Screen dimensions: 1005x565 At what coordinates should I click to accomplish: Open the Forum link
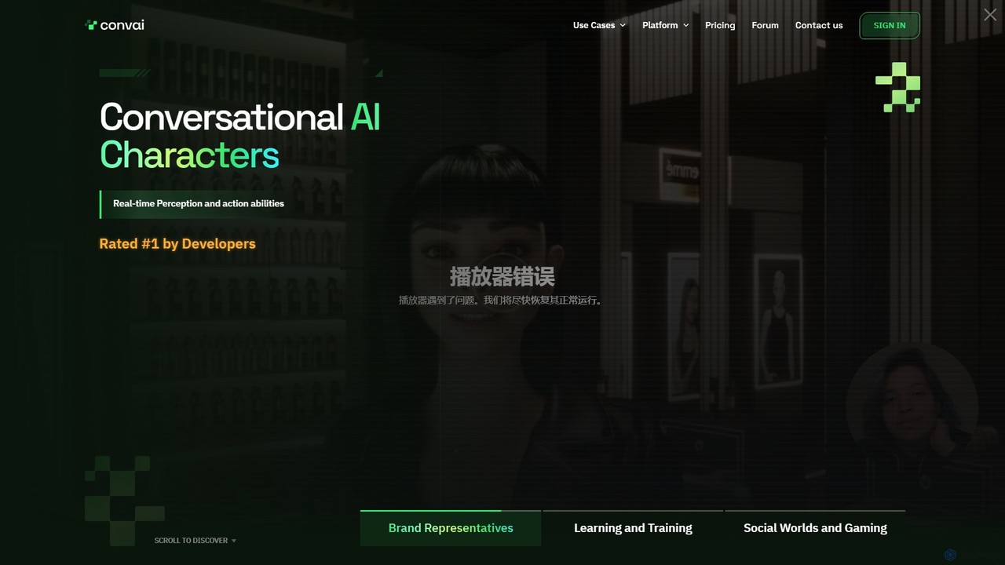click(x=765, y=25)
